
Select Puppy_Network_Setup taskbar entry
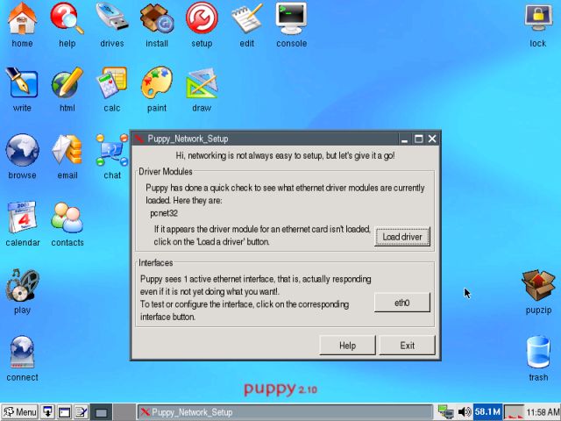click(285, 412)
